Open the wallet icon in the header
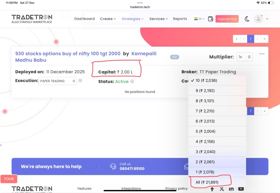Screen dimensions: 280x193 coord(211,19)
